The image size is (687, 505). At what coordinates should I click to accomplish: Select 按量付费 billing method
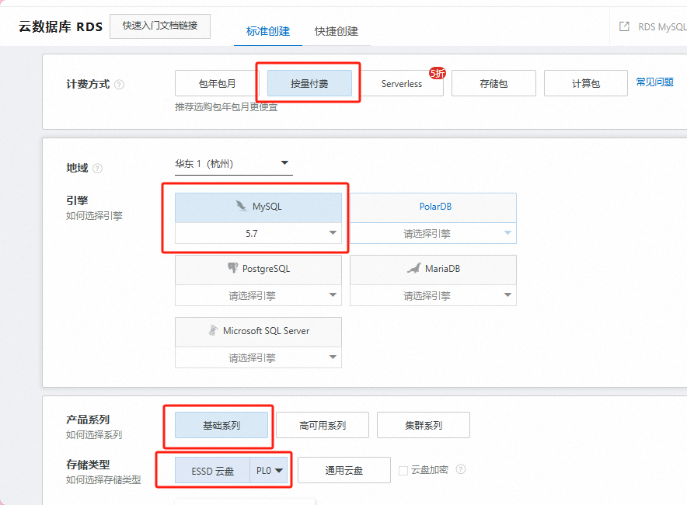(x=309, y=83)
